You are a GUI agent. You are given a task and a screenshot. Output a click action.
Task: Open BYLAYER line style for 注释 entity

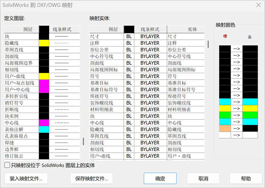150,43
